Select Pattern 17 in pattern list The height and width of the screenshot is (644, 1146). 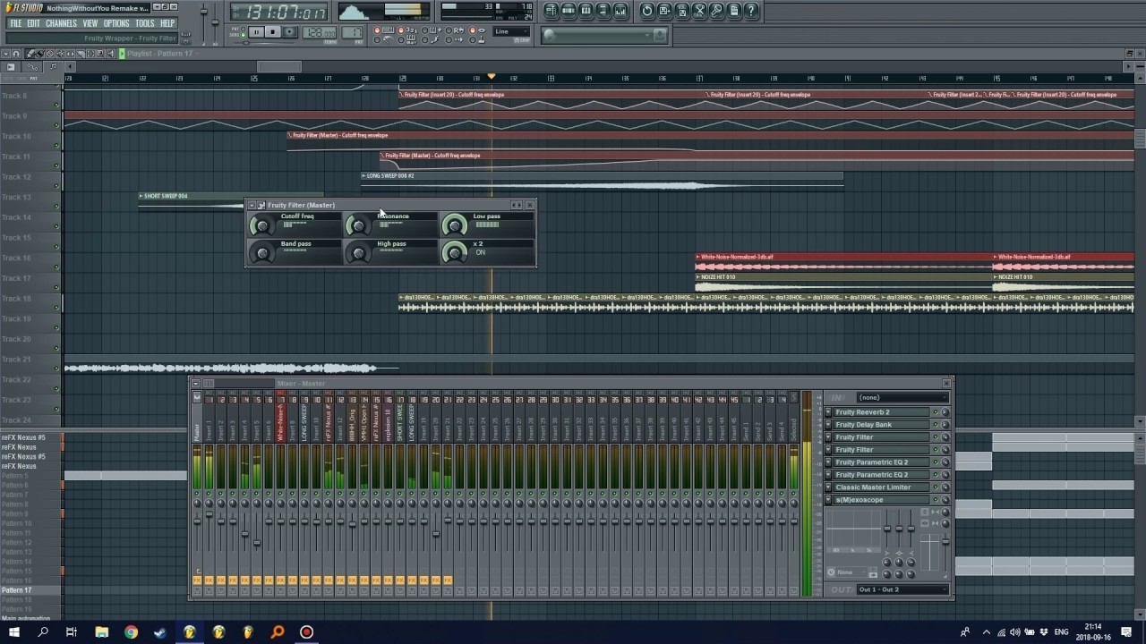pos(30,590)
